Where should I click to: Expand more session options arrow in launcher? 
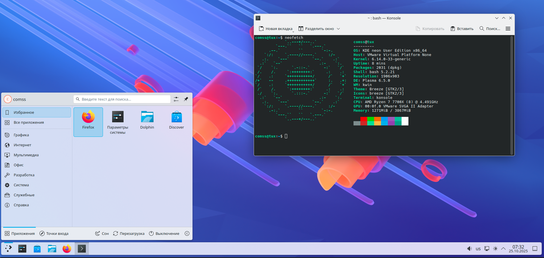[x=187, y=233]
